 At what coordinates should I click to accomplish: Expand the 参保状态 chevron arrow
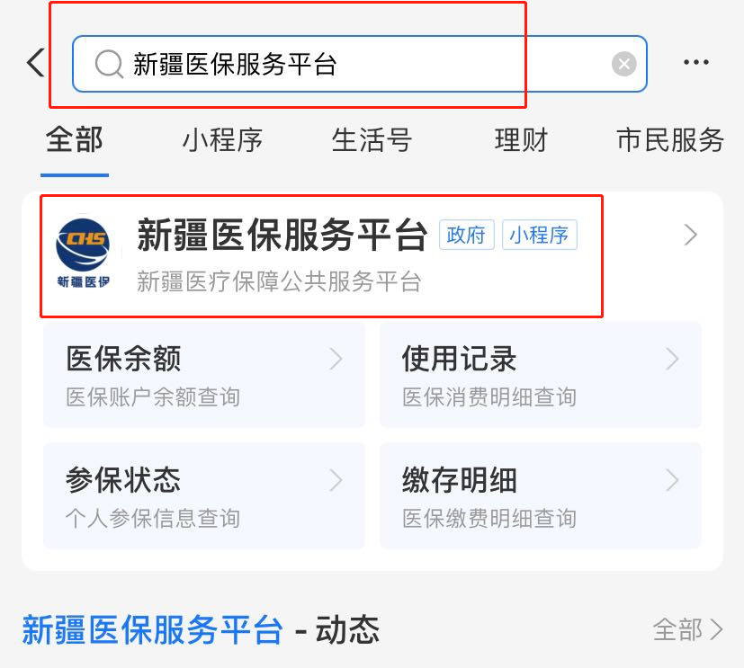click(x=336, y=480)
